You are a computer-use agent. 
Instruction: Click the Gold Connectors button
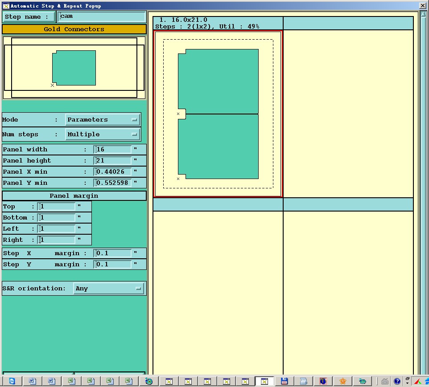(x=74, y=29)
